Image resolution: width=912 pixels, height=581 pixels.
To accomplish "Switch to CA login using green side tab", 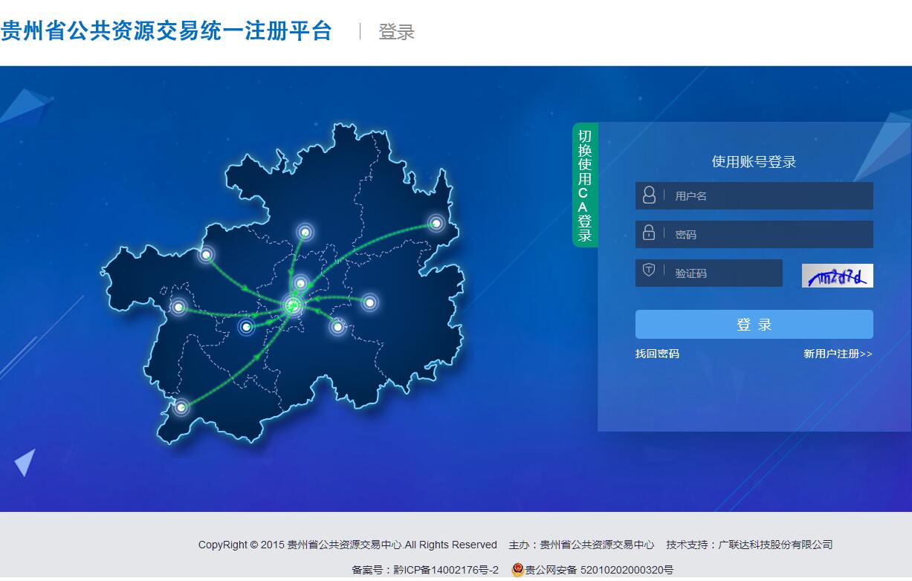I will [585, 185].
